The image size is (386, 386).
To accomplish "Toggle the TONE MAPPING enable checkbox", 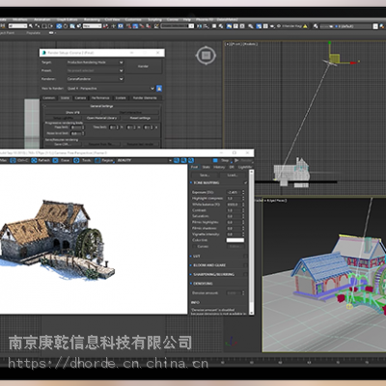I will [246, 182].
